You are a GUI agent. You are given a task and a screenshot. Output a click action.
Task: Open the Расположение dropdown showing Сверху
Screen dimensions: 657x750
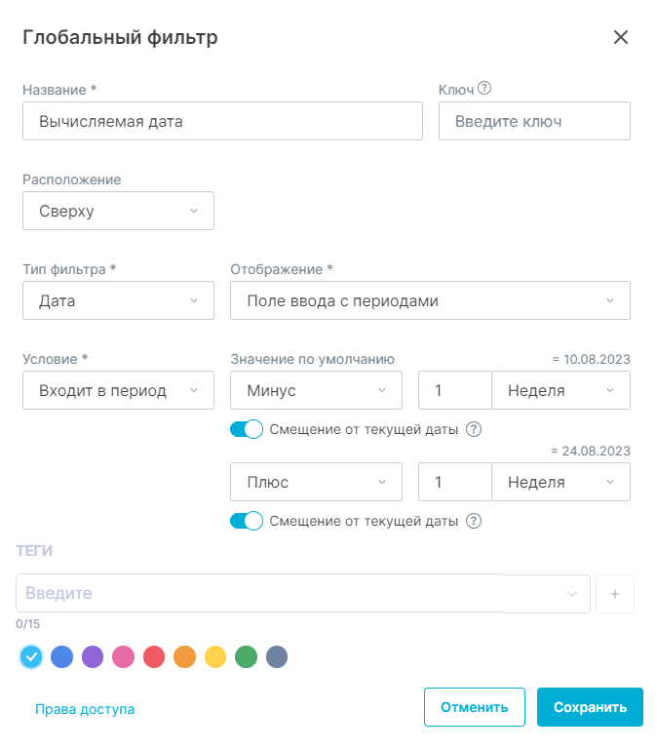click(x=118, y=211)
